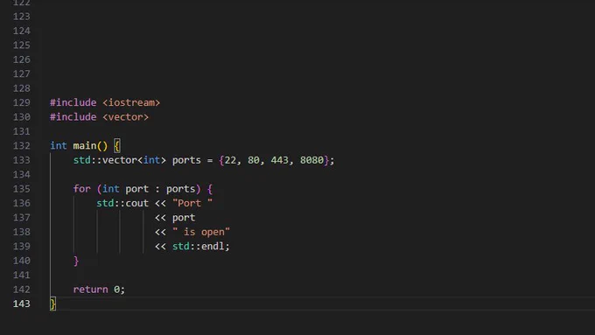This screenshot has width=595, height=335.
Task: Click the " is open" string literal
Action: click(201, 232)
